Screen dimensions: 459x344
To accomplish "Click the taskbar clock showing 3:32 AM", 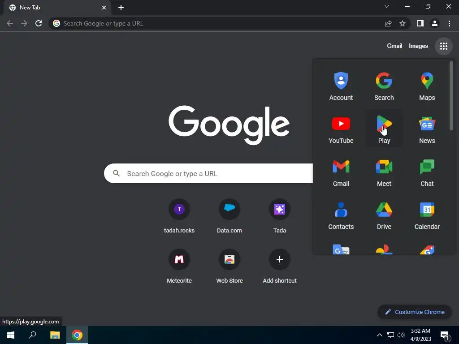I will click(420, 335).
